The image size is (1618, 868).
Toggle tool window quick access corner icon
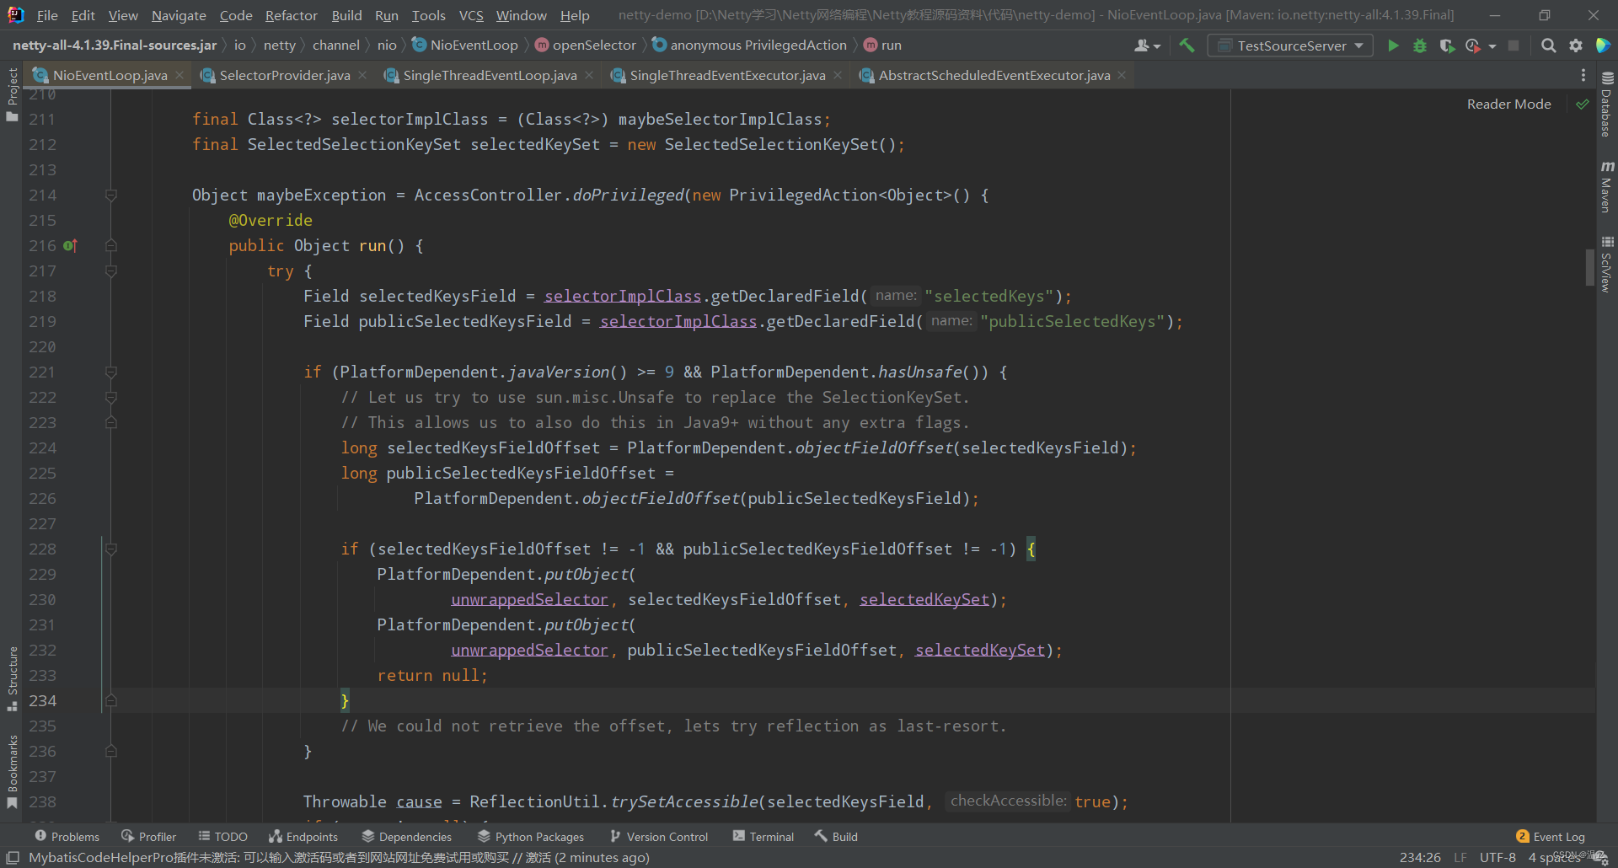(13, 858)
